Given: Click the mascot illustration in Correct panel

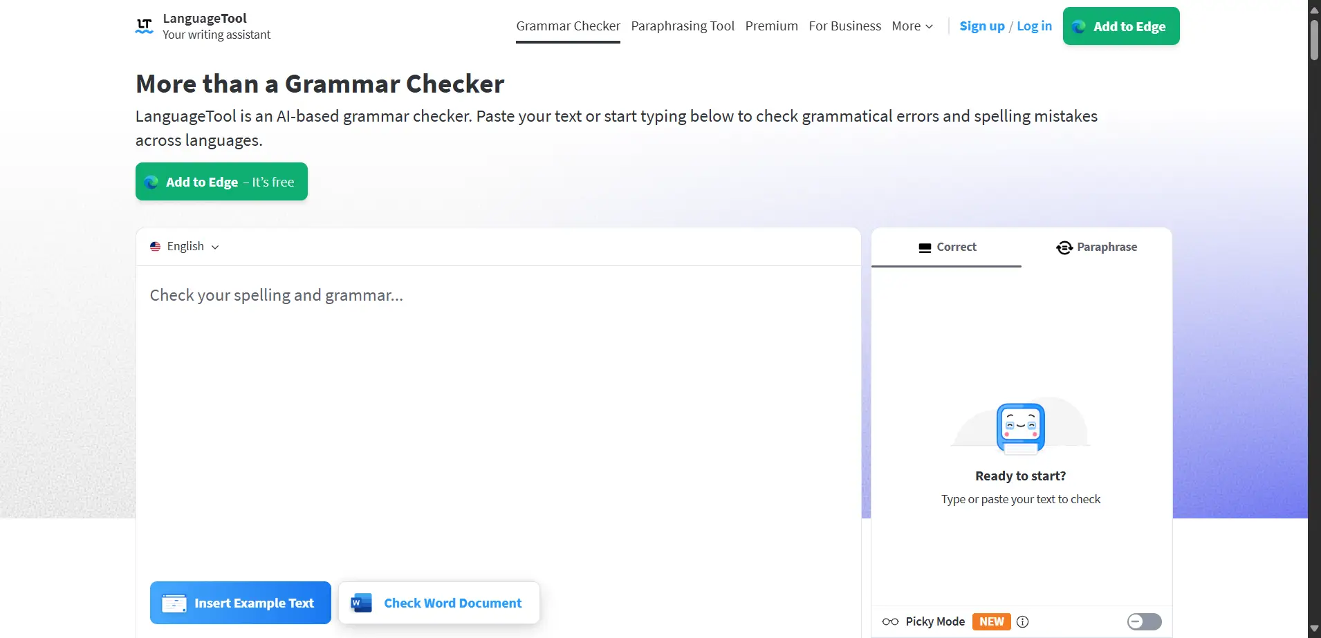Looking at the screenshot, I should coord(1020,428).
